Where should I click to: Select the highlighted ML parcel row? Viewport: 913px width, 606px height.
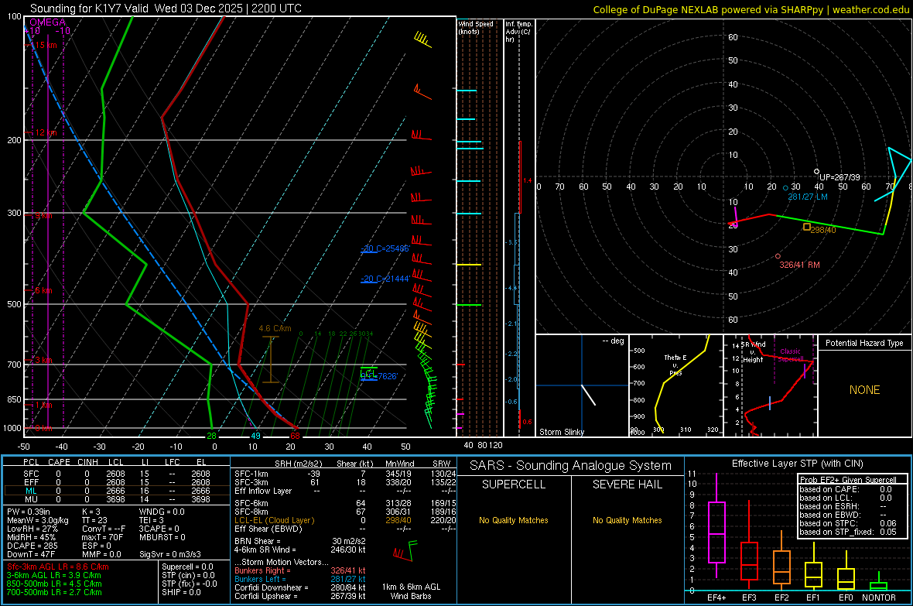(117, 491)
